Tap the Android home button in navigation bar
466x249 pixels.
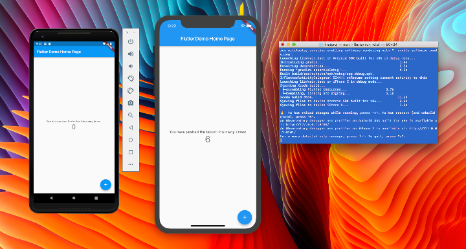pyautogui.click(x=74, y=198)
